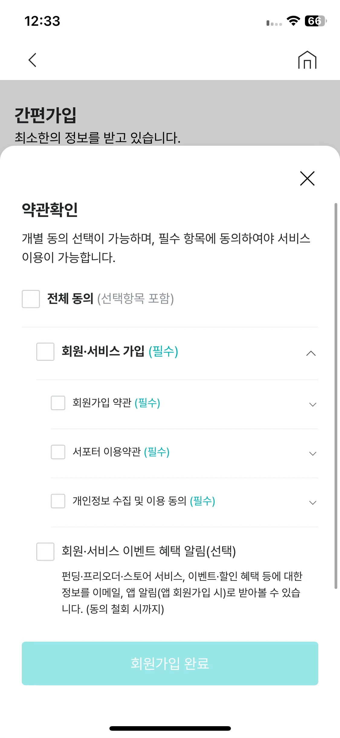This screenshot has height=738, width=340.
Task: Tap the 회원가입 약관 (필수) text
Action: [x=116, y=403]
